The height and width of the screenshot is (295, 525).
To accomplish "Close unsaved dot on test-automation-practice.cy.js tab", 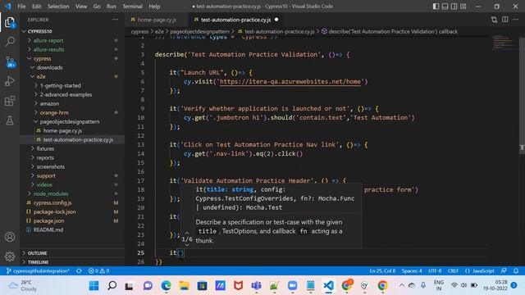I will point(276,20).
